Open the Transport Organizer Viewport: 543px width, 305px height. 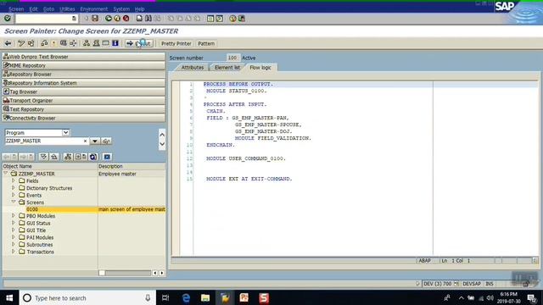(x=83, y=101)
